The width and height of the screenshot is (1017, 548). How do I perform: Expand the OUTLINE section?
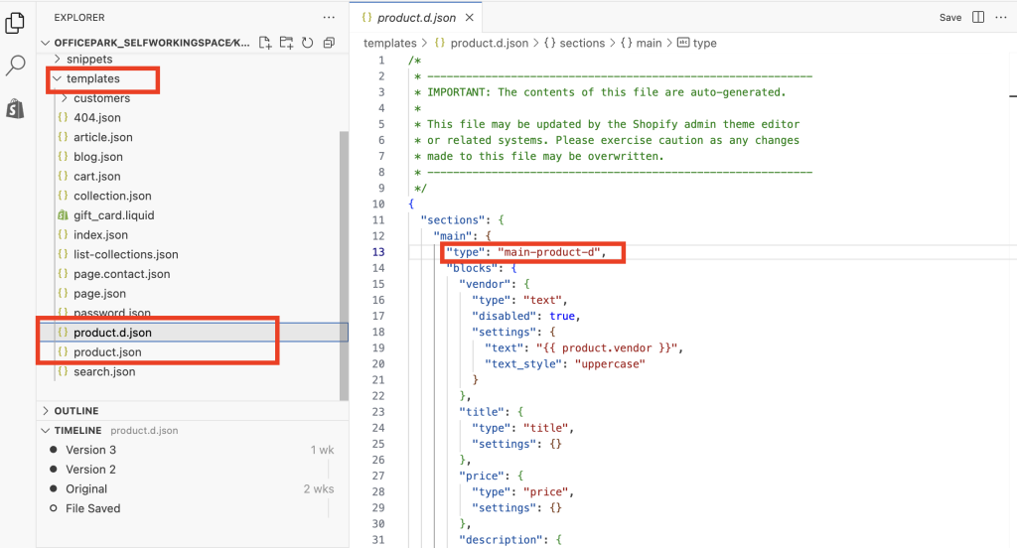75,411
